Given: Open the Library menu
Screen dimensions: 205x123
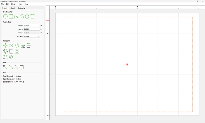Looking at the screenshot, I should pyautogui.click(x=14, y=4).
